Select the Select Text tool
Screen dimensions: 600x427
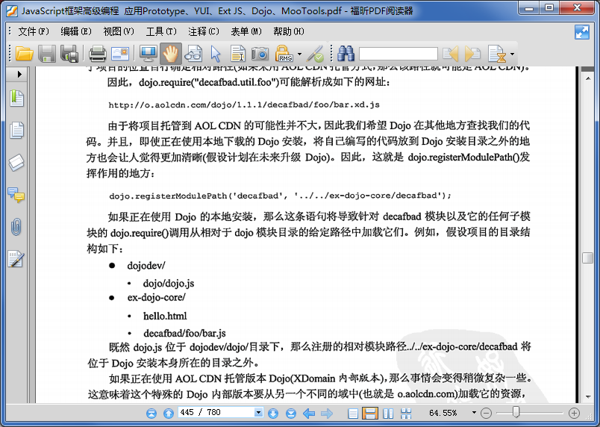(237, 54)
